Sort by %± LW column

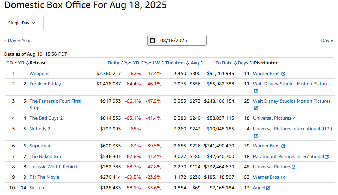click(x=154, y=63)
